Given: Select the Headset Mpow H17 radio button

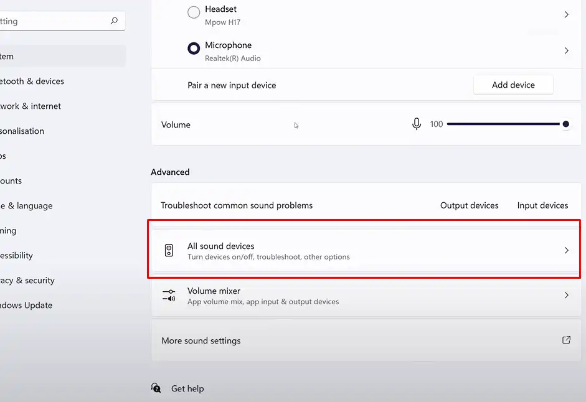Looking at the screenshot, I should point(194,12).
